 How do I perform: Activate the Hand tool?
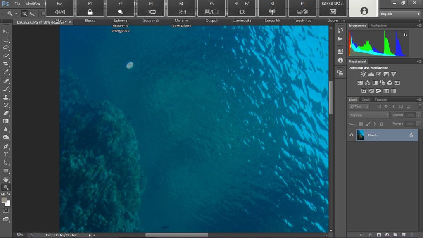(x=6, y=179)
